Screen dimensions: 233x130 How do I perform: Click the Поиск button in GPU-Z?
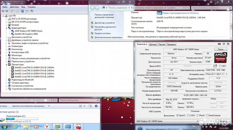[220, 49]
